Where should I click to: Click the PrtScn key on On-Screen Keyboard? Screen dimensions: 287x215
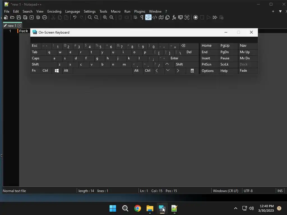[209, 64]
